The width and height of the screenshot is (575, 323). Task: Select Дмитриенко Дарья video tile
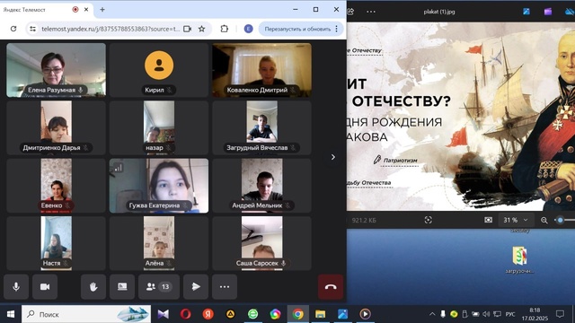[x=56, y=127]
